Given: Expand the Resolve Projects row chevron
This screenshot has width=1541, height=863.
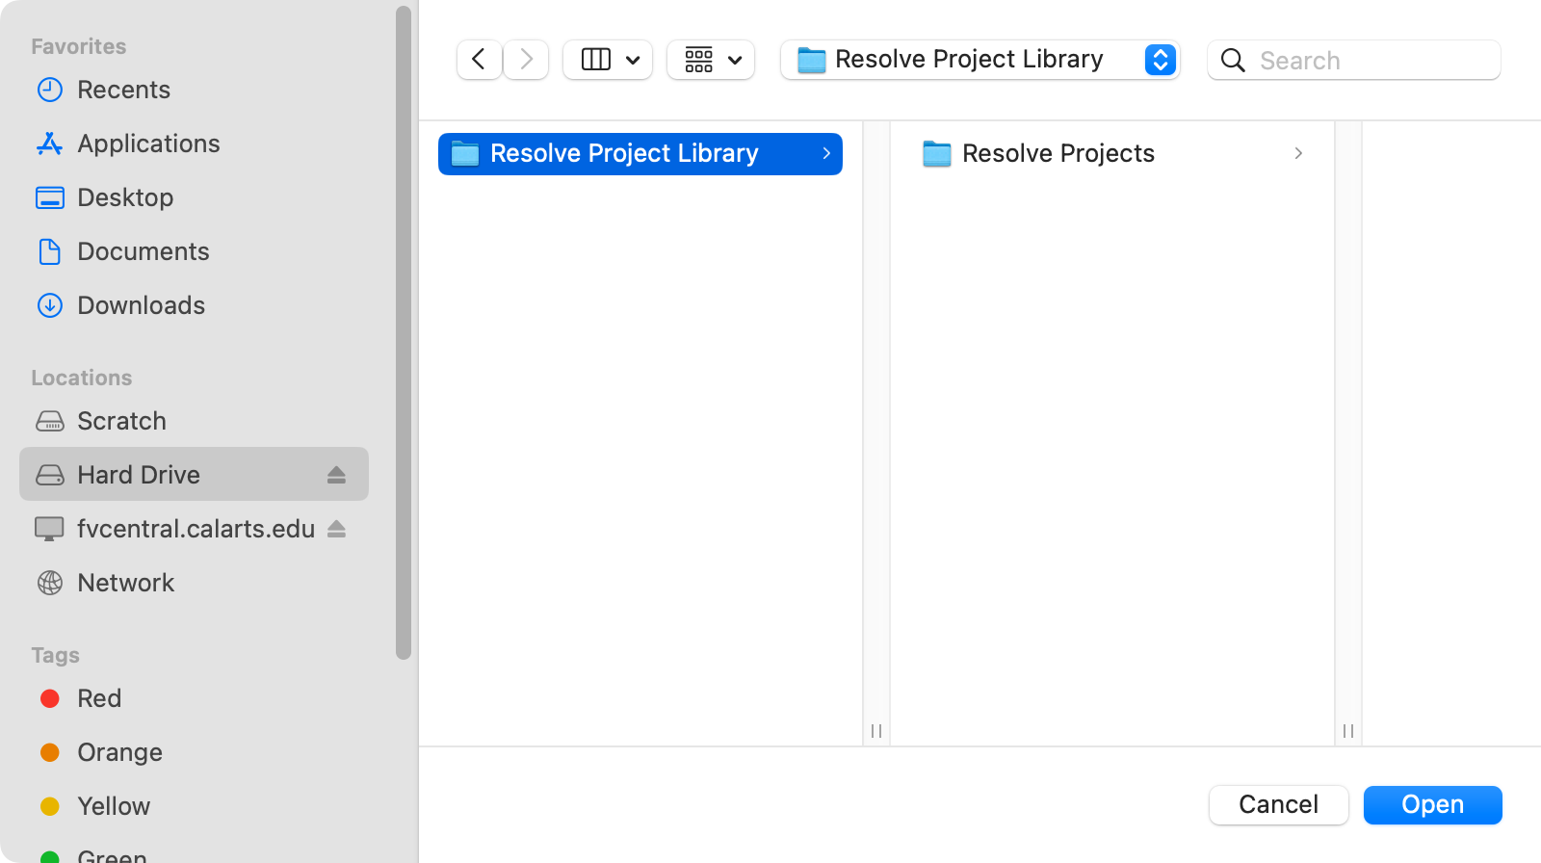Looking at the screenshot, I should 1298,153.
